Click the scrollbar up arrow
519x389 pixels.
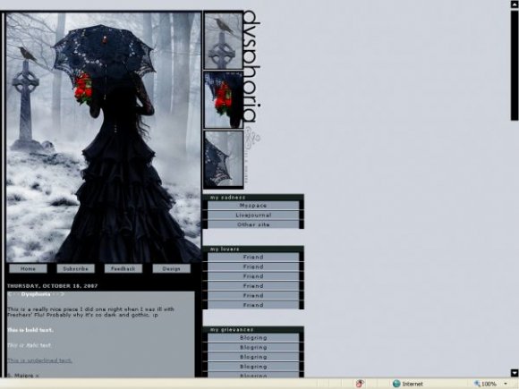point(515,4)
